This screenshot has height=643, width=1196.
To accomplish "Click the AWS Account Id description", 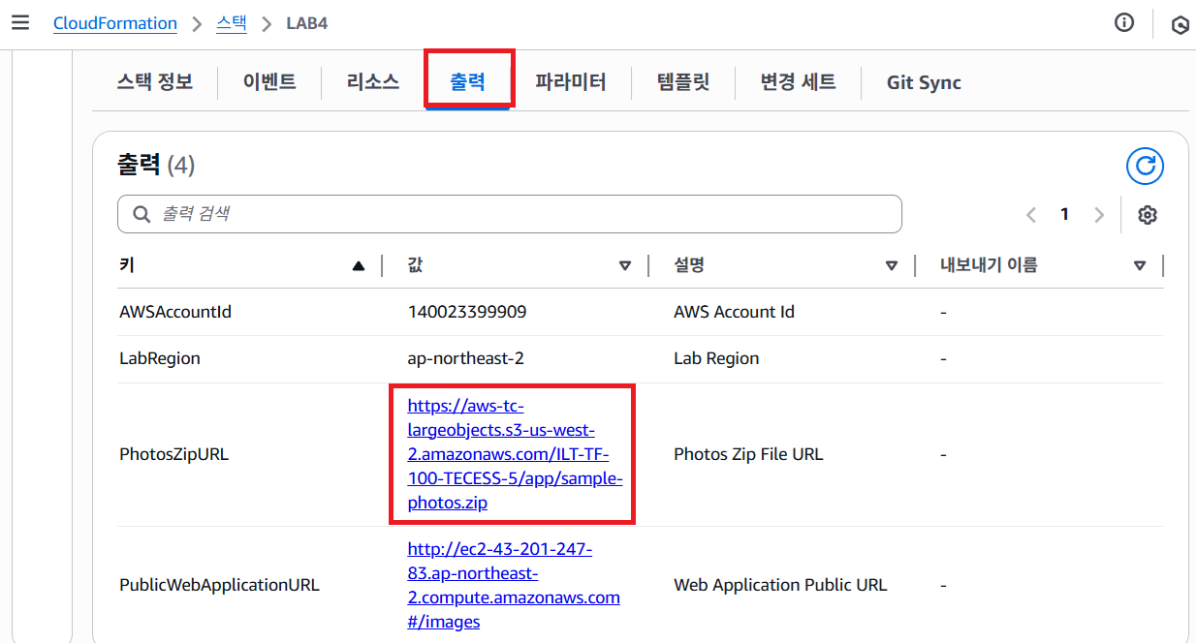I will (734, 312).
